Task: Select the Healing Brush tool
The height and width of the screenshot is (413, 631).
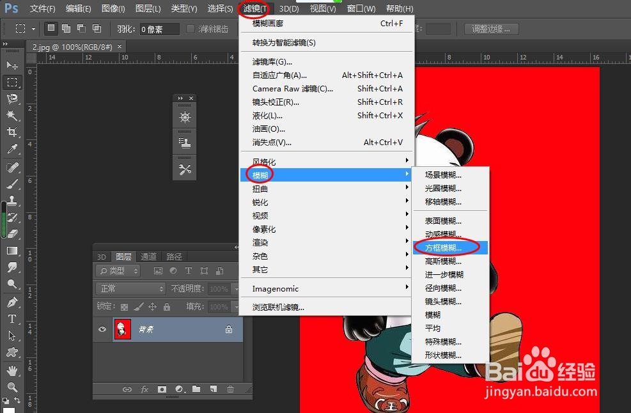Action: click(12, 168)
